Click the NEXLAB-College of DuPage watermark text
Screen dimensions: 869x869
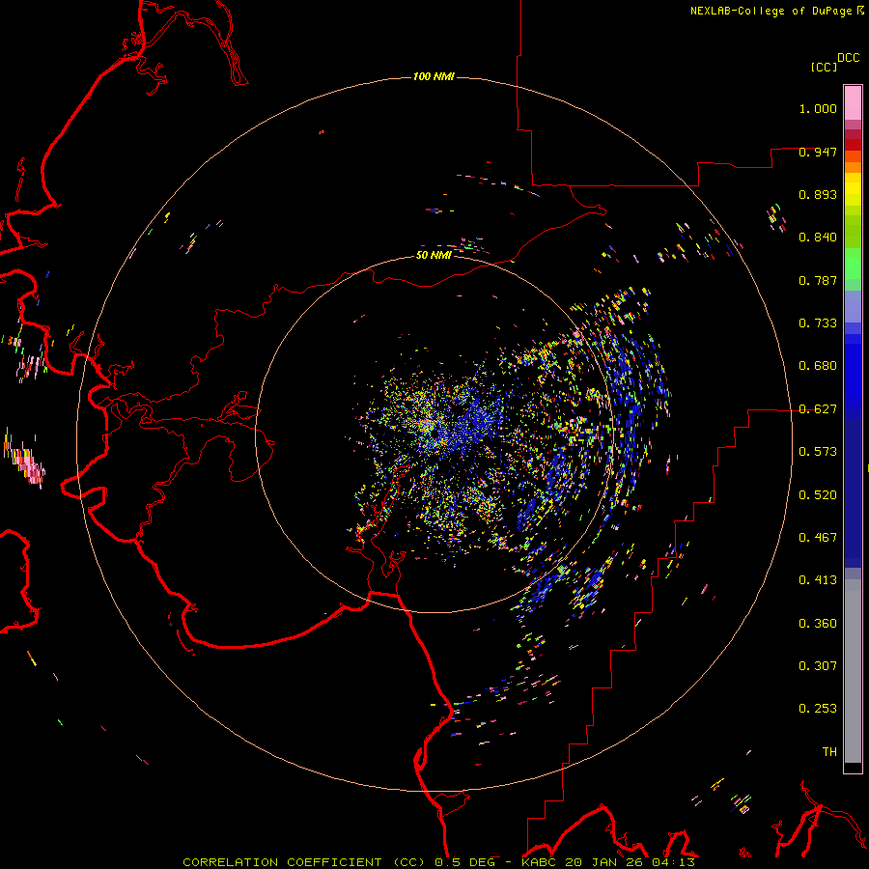[x=772, y=11]
